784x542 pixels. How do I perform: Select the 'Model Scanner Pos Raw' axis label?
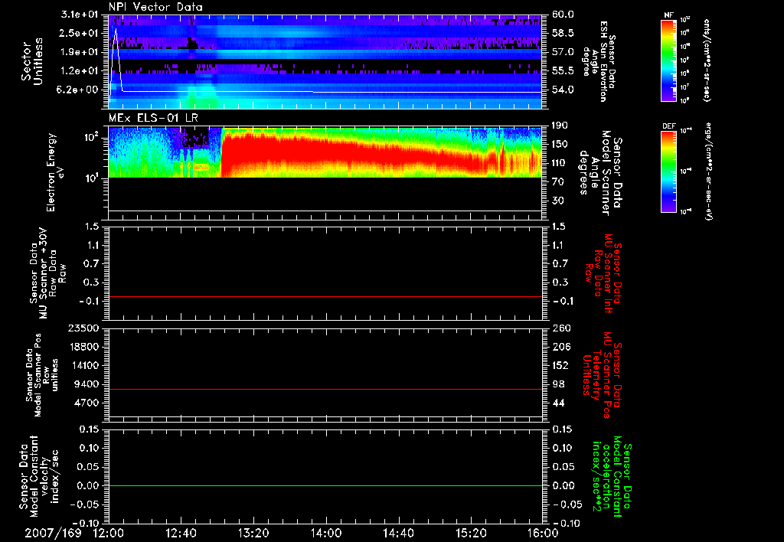[x=43, y=375]
